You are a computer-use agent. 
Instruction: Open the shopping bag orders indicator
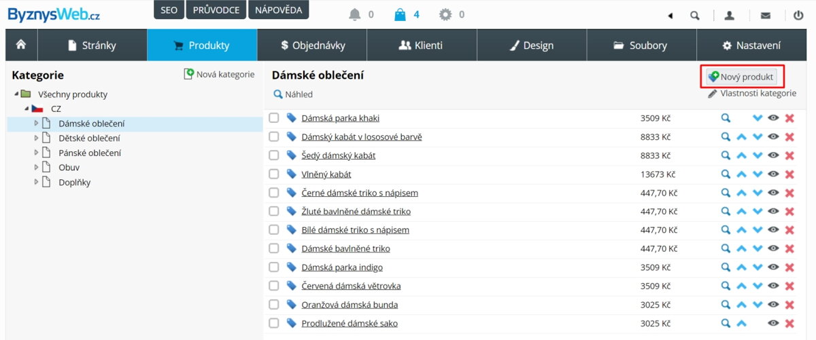[400, 14]
